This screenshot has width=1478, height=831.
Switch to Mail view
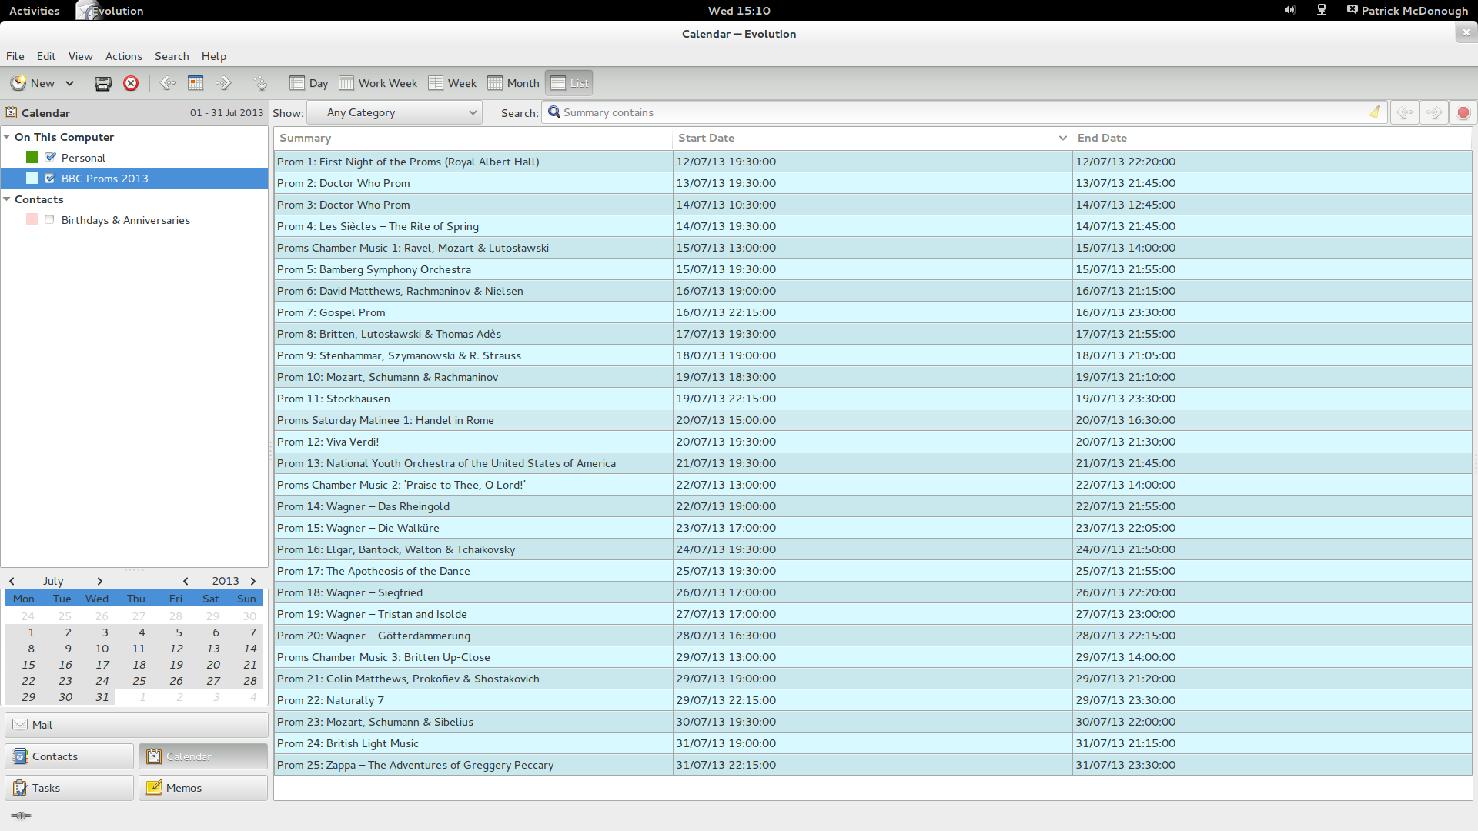tap(136, 725)
